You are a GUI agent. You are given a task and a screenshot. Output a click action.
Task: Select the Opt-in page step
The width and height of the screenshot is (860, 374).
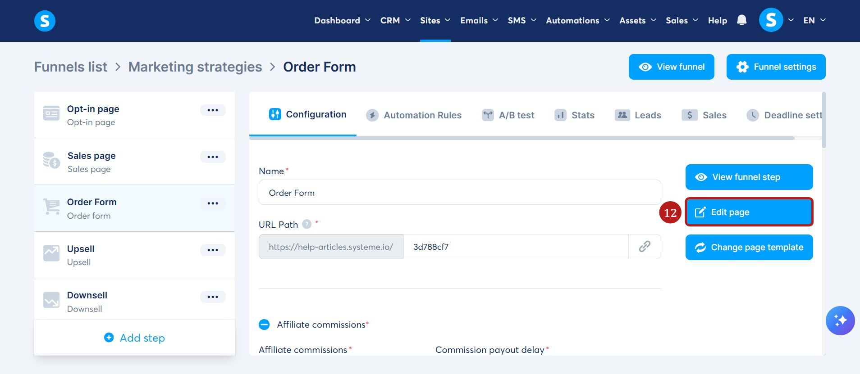134,115
